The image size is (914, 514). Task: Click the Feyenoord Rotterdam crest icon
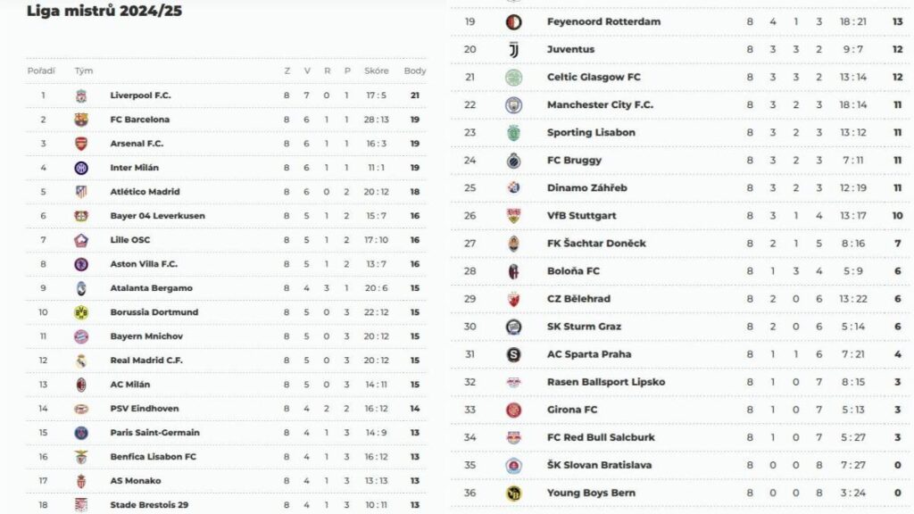tap(513, 22)
